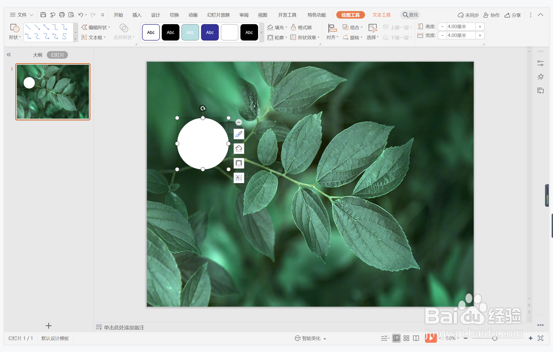Switch to 大纲 outline panel
Viewport: 553px width, 352px height.
[x=37, y=55]
